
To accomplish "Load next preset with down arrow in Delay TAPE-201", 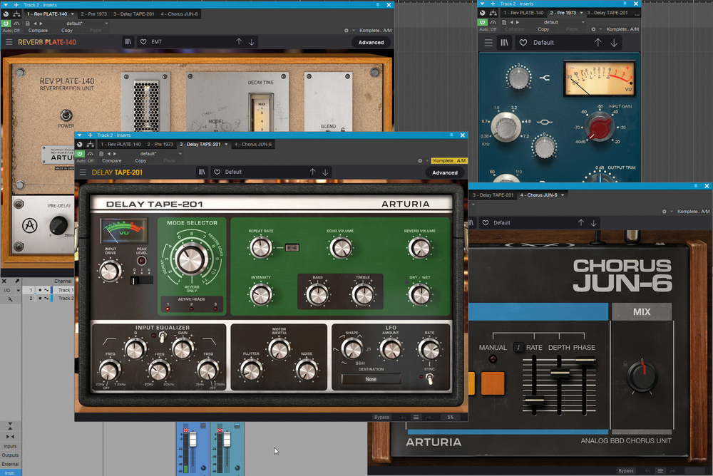I will pyautogui.click(x=325, y=172).
